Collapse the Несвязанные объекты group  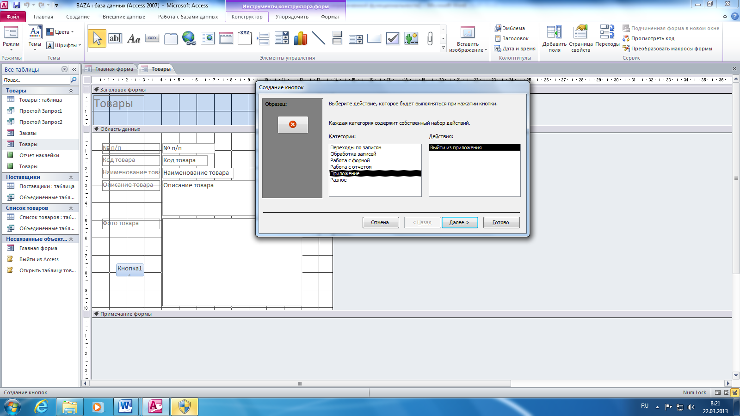click(71, 239)
